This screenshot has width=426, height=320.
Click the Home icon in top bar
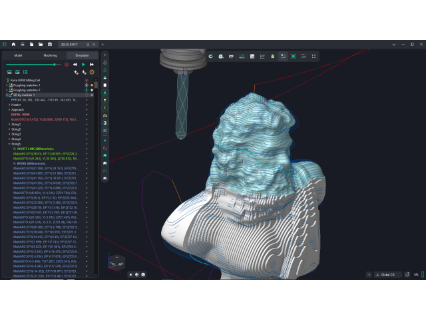click(13, 44)
